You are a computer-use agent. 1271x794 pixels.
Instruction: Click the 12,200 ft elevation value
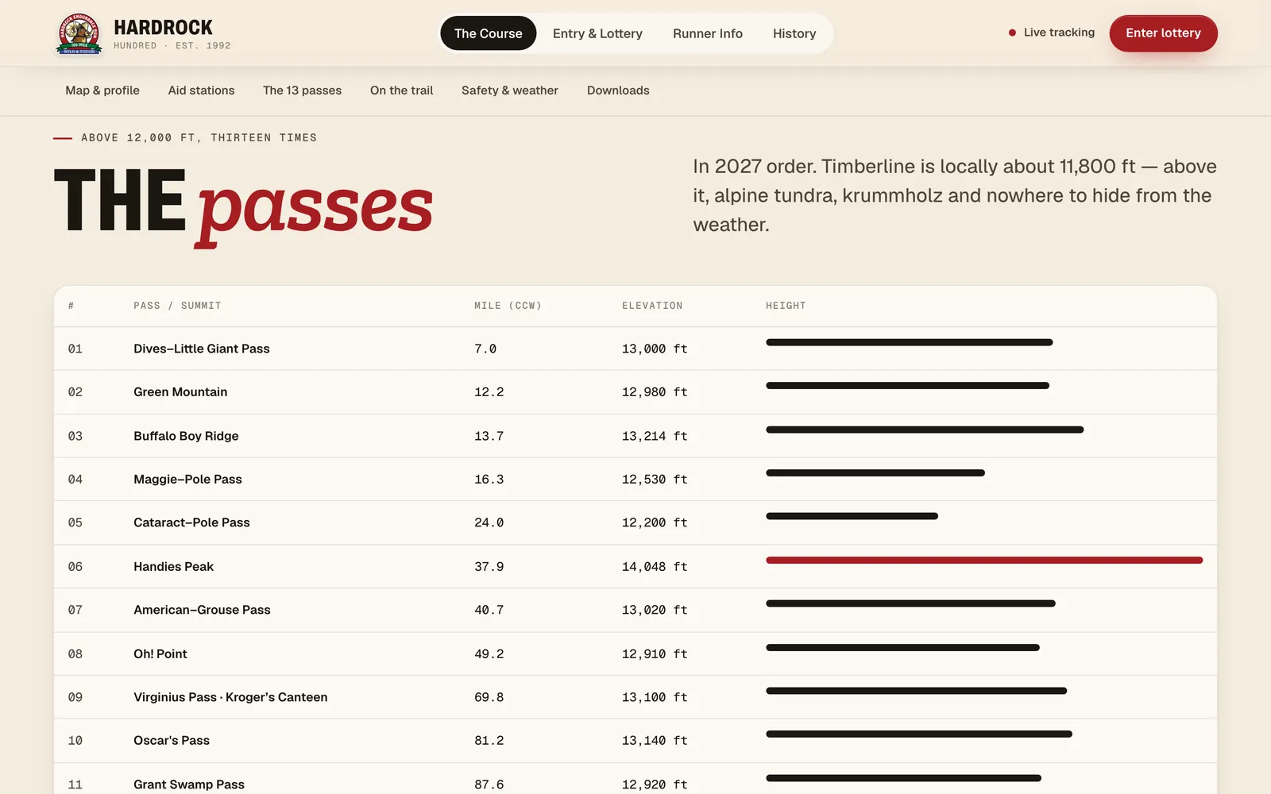tap(655, 522)
